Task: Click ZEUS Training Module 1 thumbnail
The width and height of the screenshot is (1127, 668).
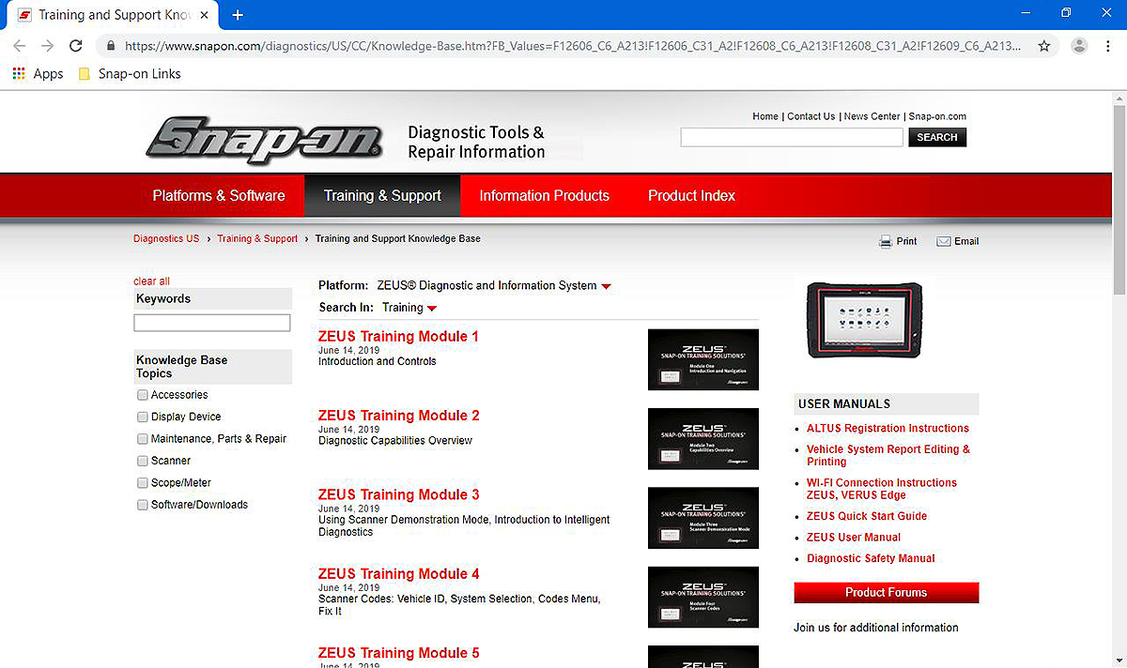Action: 702,359
